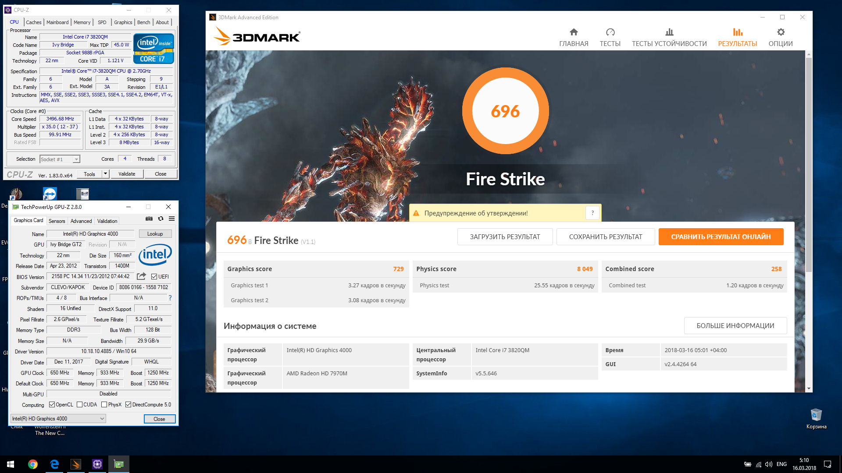
Task: Open the ТЕСТЫ gauge icon in 3DMark
Action: coord(610,32)
